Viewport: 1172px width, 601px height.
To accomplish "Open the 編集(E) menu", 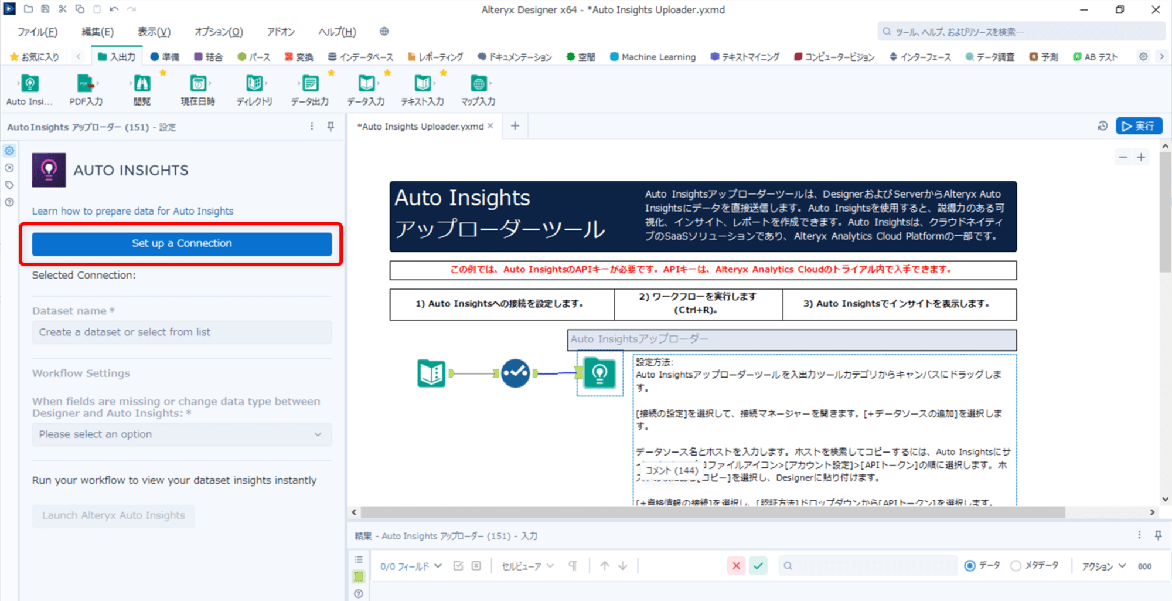I will pyautogui.click(x=97, y=32).
